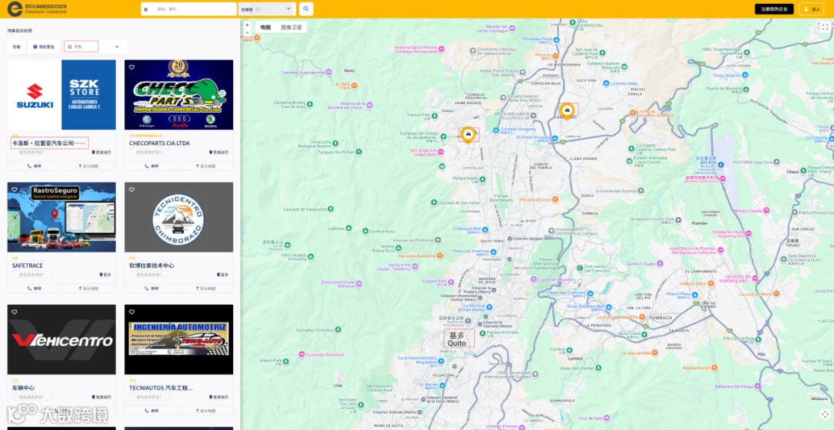The height and width of the screenshot is (430, 834).
Task: Favorite the Tecnicentro Chimborazo card heart
Action: (x=131, y=189)
